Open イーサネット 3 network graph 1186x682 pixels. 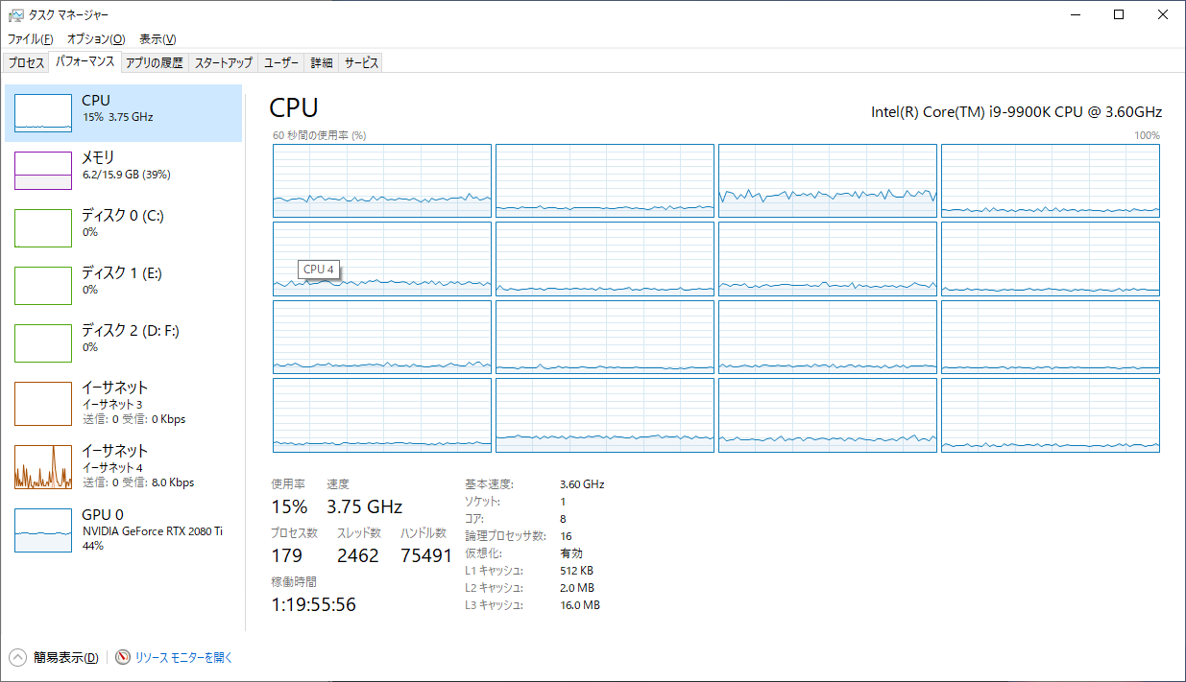coord(43,403)
